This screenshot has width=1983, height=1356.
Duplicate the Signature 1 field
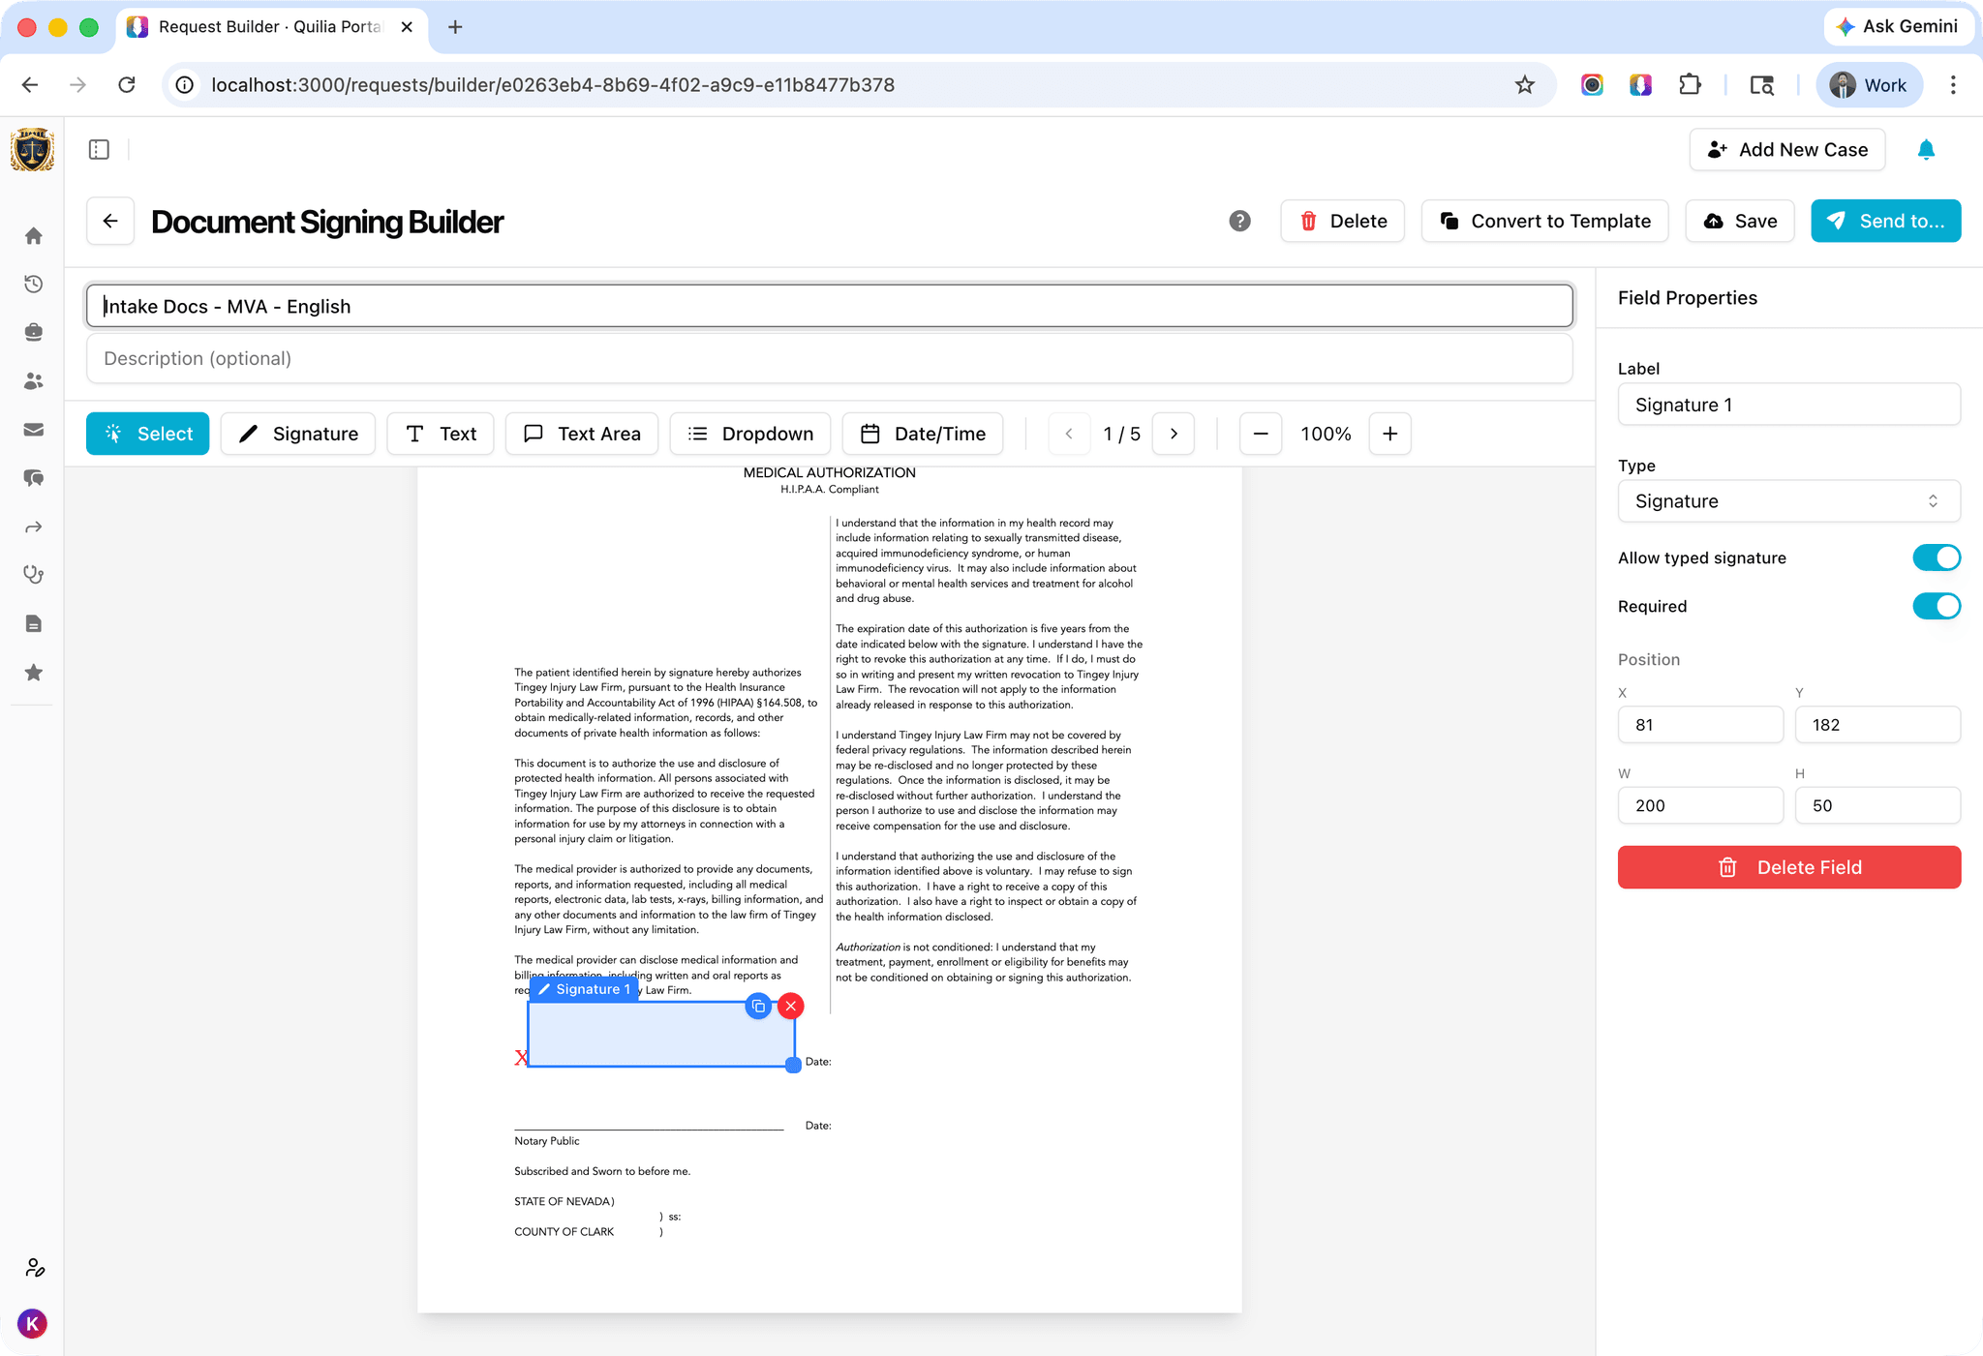[x=759, y=1007]
